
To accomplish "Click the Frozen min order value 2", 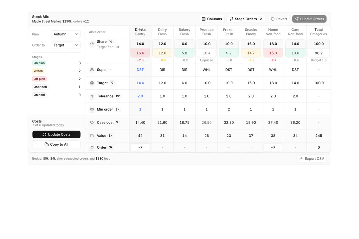I will point(229,109).
